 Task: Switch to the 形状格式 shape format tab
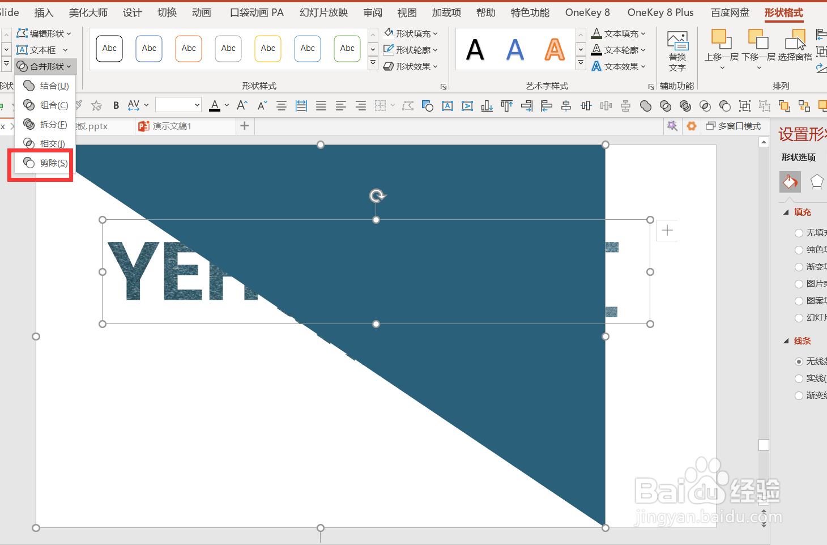tap(784, 12)
